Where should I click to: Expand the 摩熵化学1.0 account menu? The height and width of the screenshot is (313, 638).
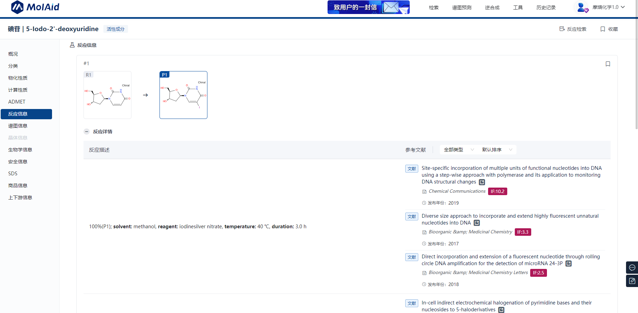point(609,7)
